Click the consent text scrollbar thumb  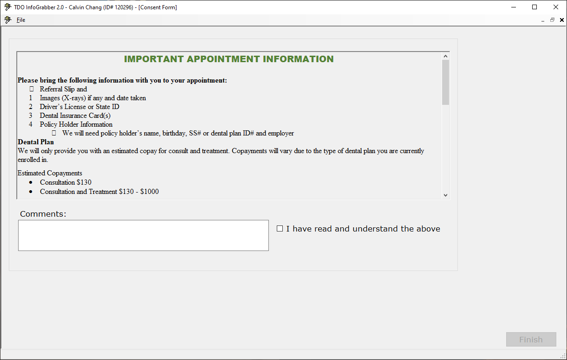(446, 82)
